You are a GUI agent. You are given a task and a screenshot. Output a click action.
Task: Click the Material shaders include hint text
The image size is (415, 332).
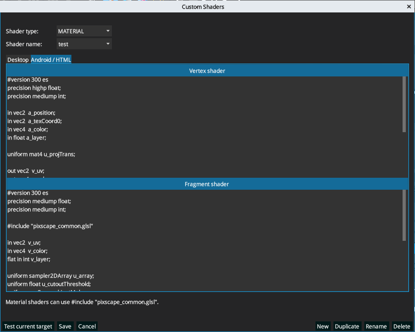pos(82,302)
